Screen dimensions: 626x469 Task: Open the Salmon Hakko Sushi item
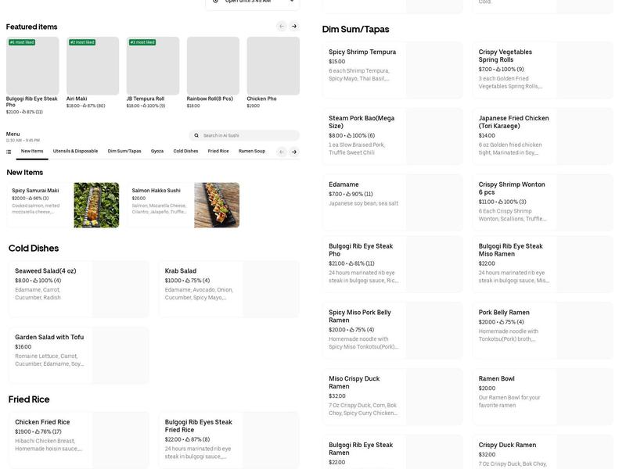[x=182, y=205]
